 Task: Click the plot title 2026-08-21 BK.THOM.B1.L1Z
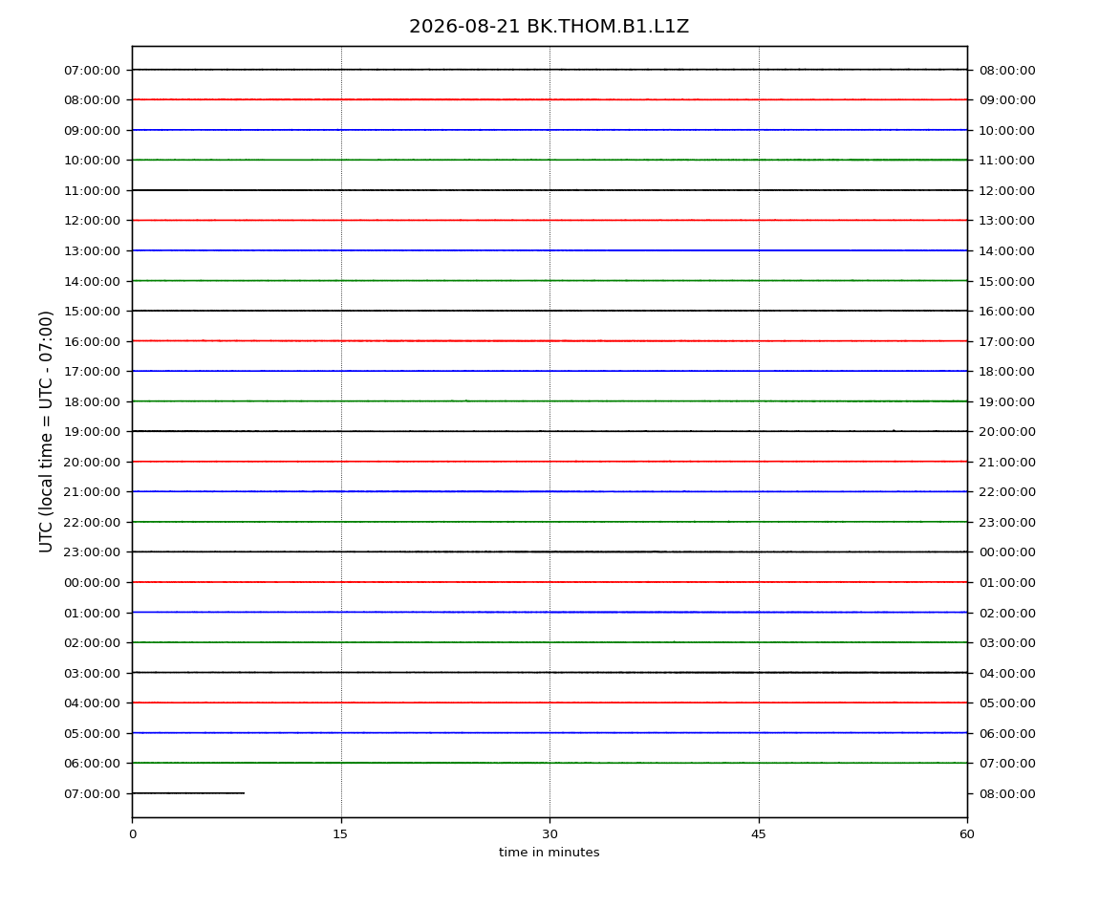[x=549, y=27]
